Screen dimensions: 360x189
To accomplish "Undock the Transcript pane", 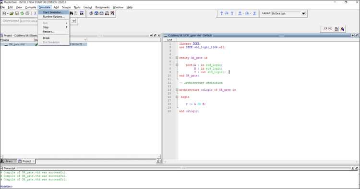I will 357,168.
